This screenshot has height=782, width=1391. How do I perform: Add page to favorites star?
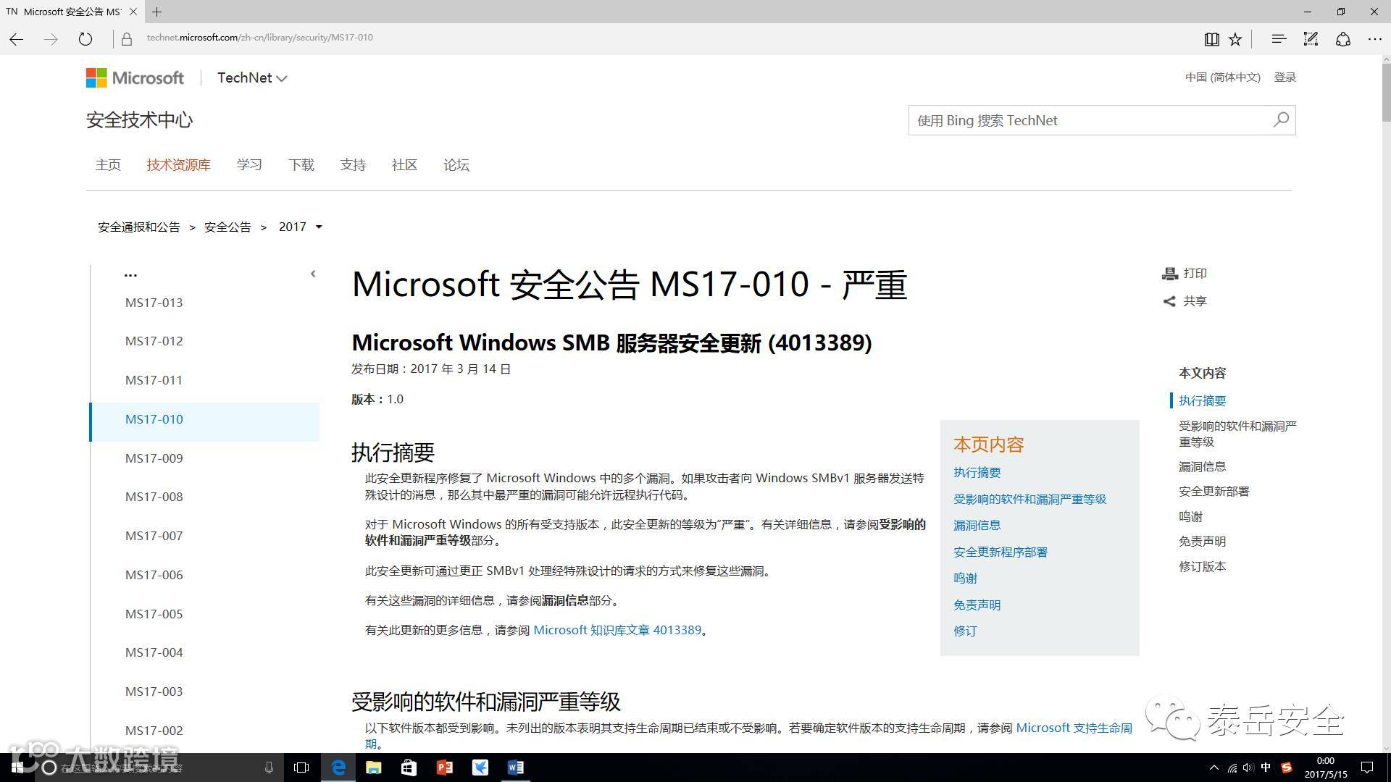pyautogui.click(x=1235, y=39)
